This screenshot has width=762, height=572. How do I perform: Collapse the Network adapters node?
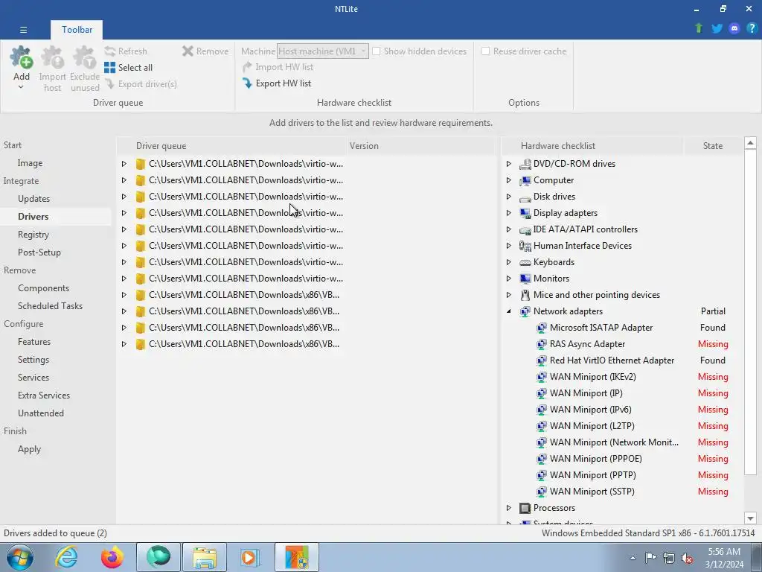pos(509,311)
